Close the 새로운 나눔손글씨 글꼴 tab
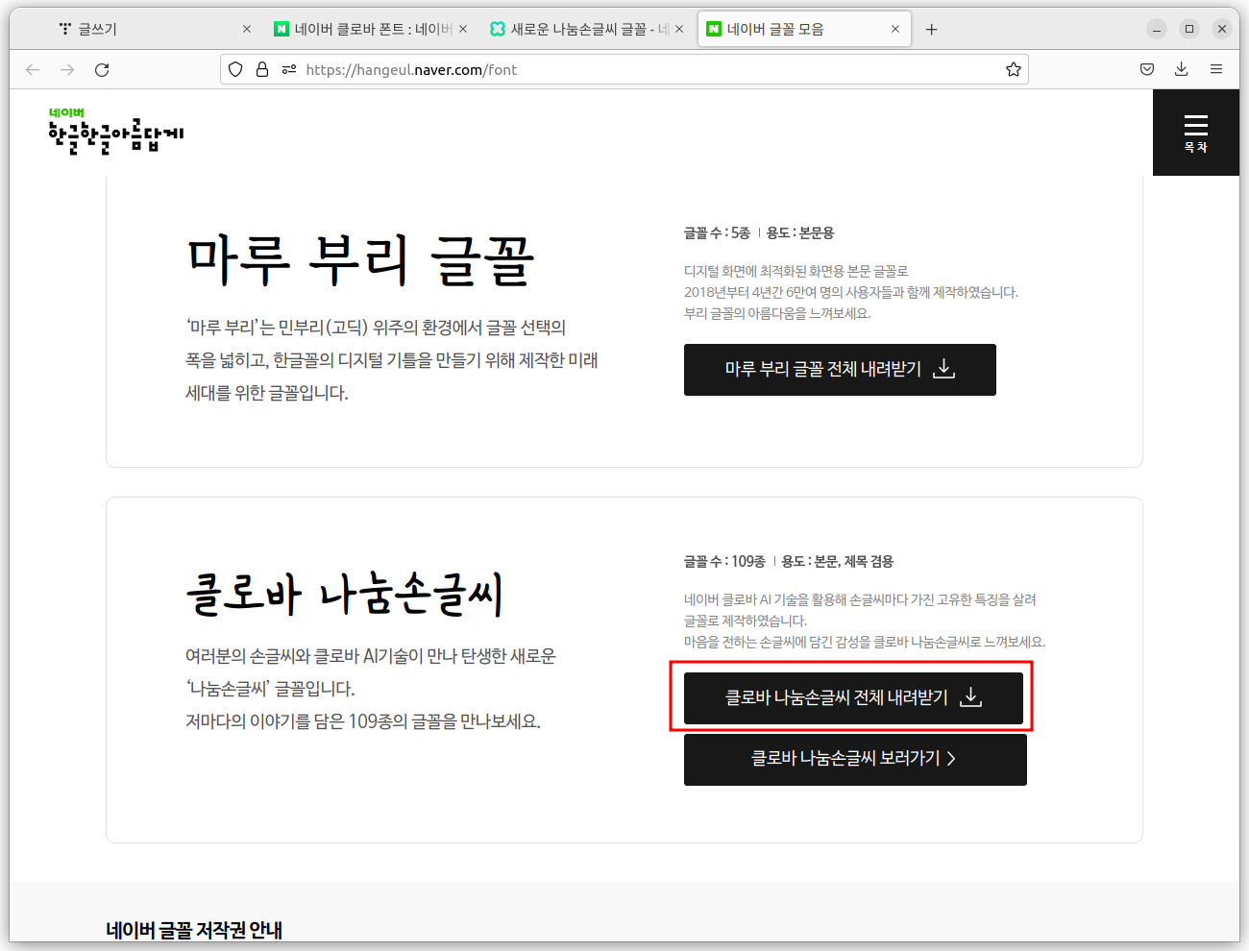This screenshot has width=1249, height=951. click(x=679, y=29)
